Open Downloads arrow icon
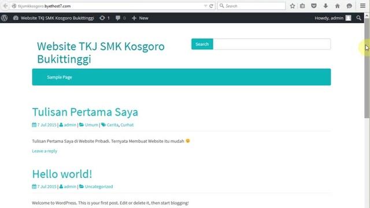 [325, 6]
